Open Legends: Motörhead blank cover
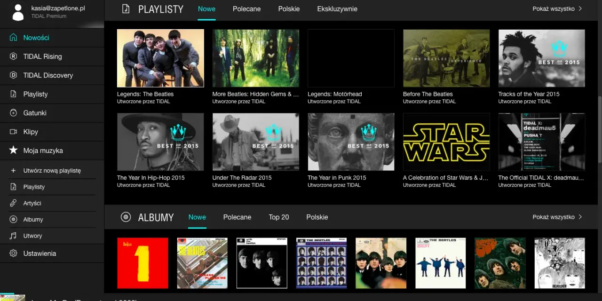This screenshot has height=301, width=602. click(x=351, y=58)
